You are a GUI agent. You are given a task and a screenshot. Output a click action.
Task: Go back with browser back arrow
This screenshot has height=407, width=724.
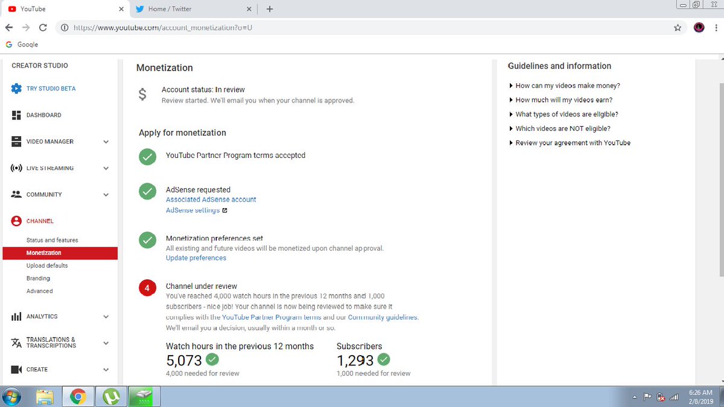9,28
